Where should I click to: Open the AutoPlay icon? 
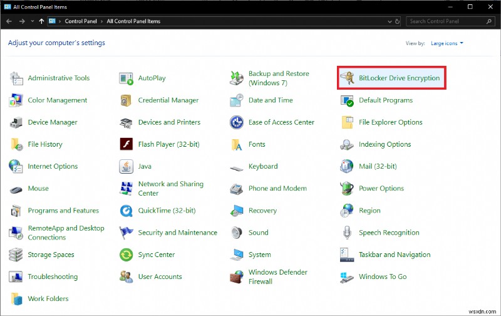[127, 78]
